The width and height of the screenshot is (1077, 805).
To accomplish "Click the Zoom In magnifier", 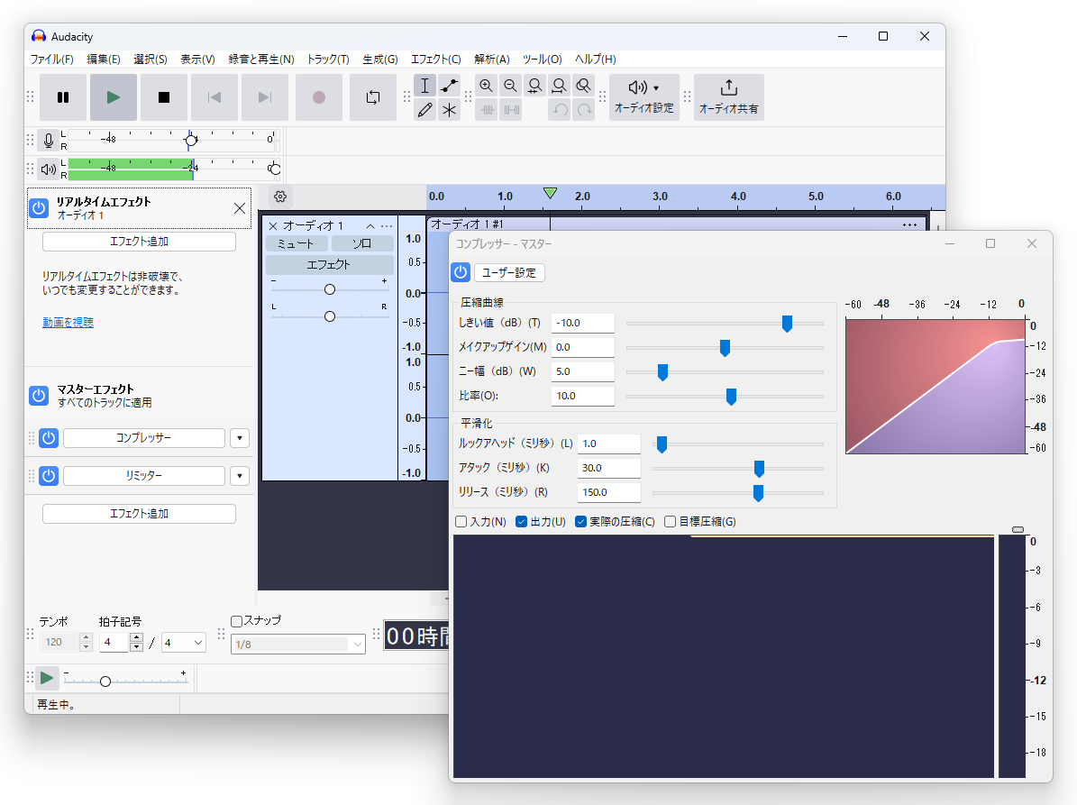I will tap(487, 86).
